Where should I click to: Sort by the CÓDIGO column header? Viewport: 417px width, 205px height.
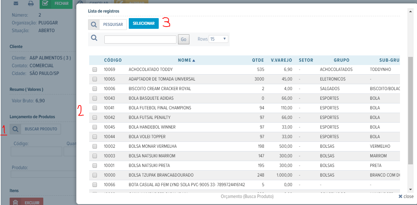pos(113,60)
